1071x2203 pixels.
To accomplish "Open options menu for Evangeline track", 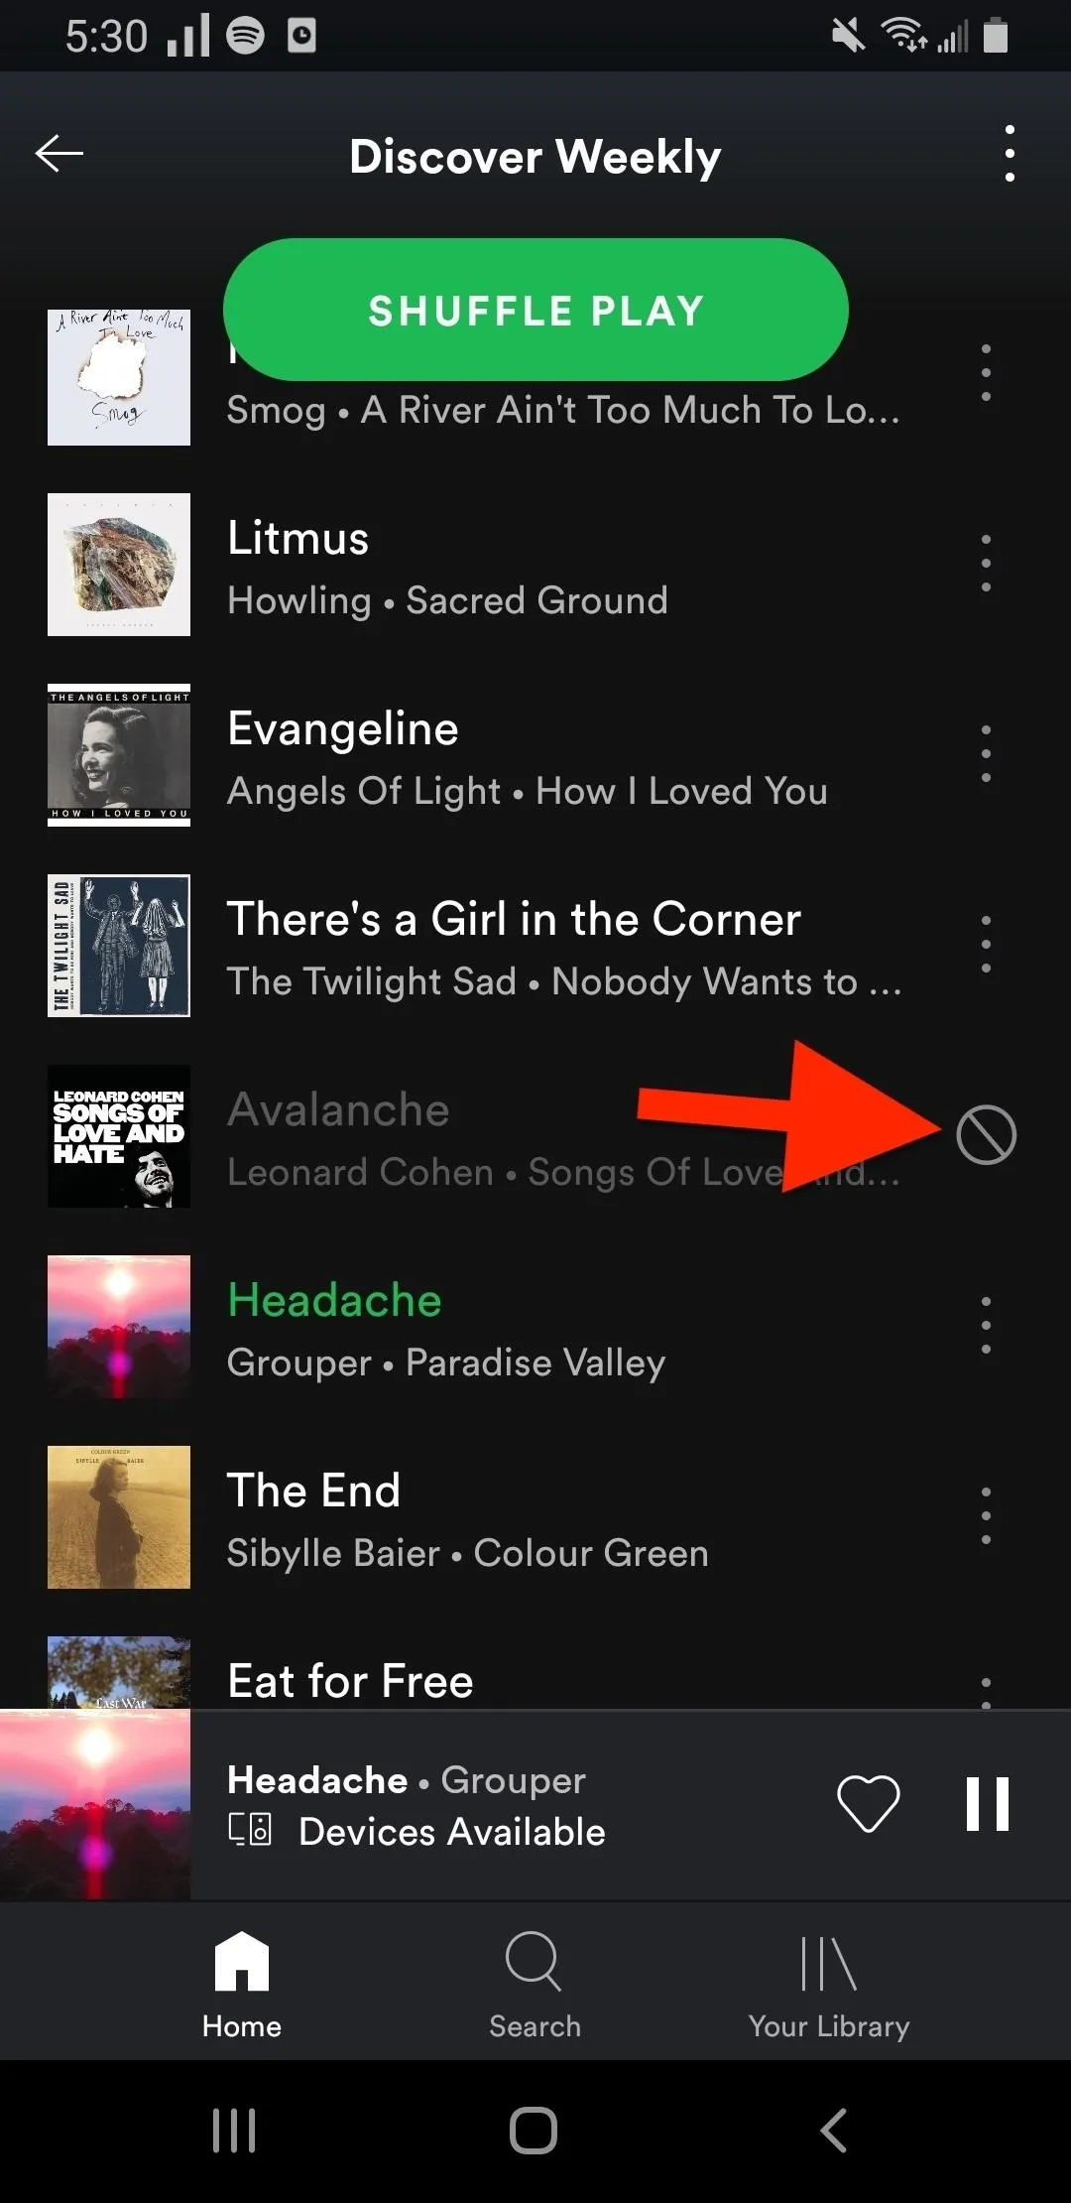I will [986, 754].
